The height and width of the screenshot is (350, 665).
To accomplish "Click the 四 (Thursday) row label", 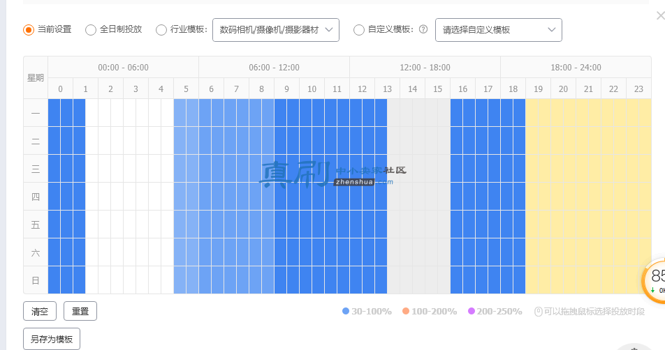I will tap(36, 197).
